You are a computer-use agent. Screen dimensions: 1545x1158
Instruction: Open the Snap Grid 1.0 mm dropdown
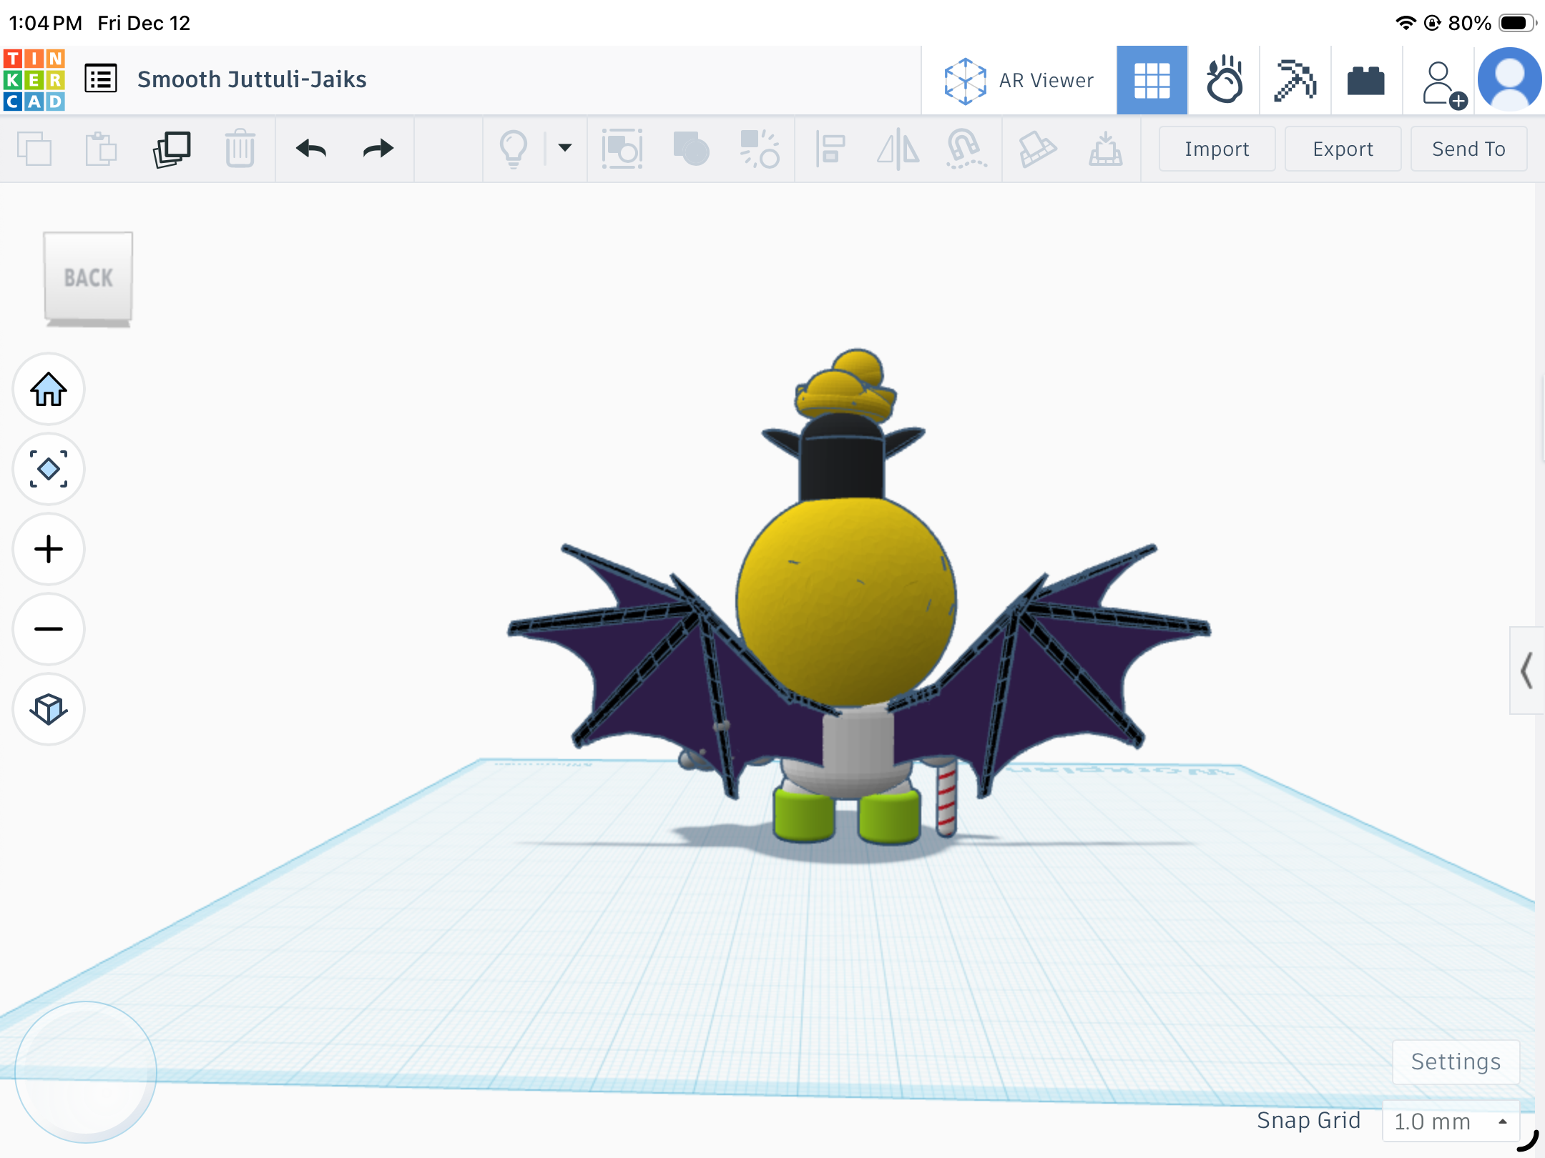click(1451, 1121)
